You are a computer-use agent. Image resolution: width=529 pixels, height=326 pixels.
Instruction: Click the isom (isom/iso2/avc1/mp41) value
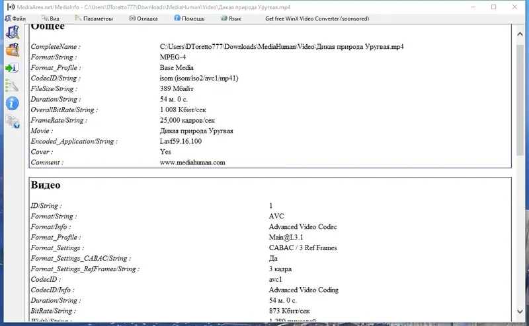199,78
